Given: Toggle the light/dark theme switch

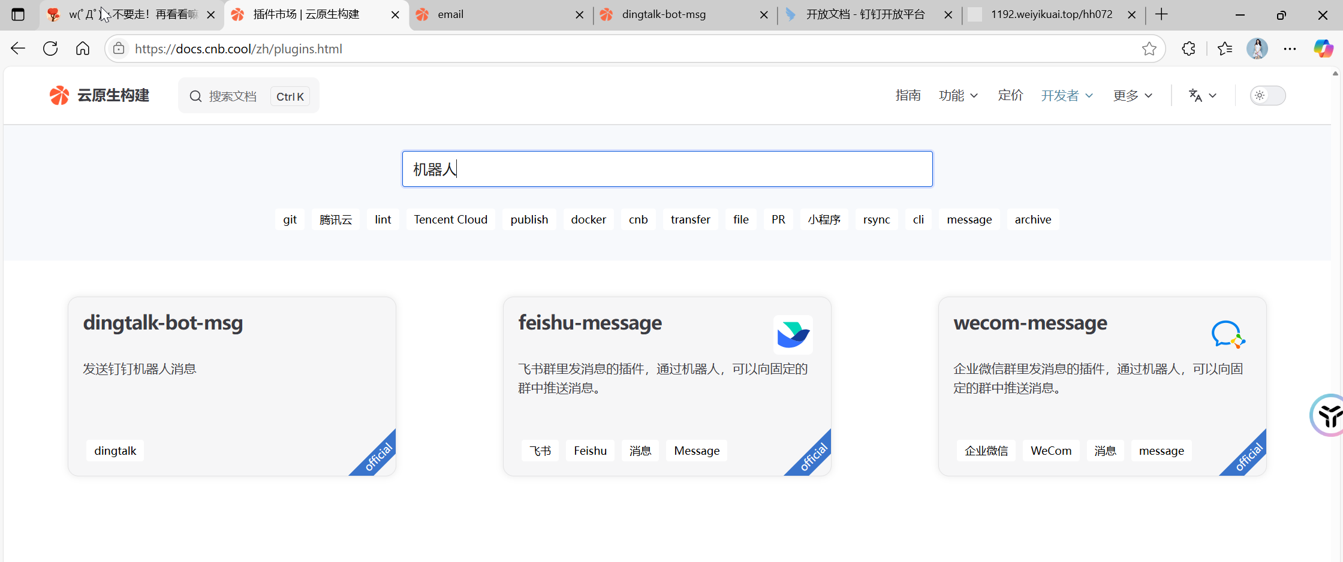Looking at the screenshot, I should click(1267, 95).
